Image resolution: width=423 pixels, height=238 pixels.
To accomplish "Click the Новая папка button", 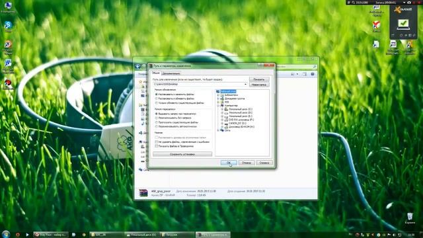I will tap(259, 85).
